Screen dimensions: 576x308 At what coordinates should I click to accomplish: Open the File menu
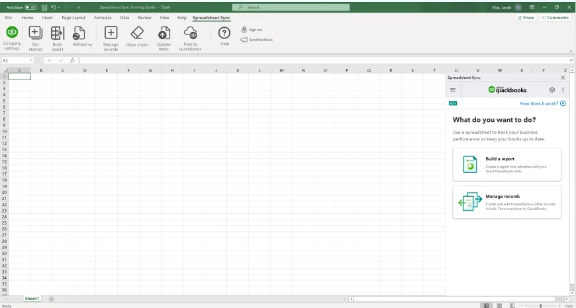pos(9,18)
